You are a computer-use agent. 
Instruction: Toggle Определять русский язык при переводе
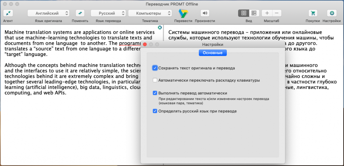click(x=155, y=111)
